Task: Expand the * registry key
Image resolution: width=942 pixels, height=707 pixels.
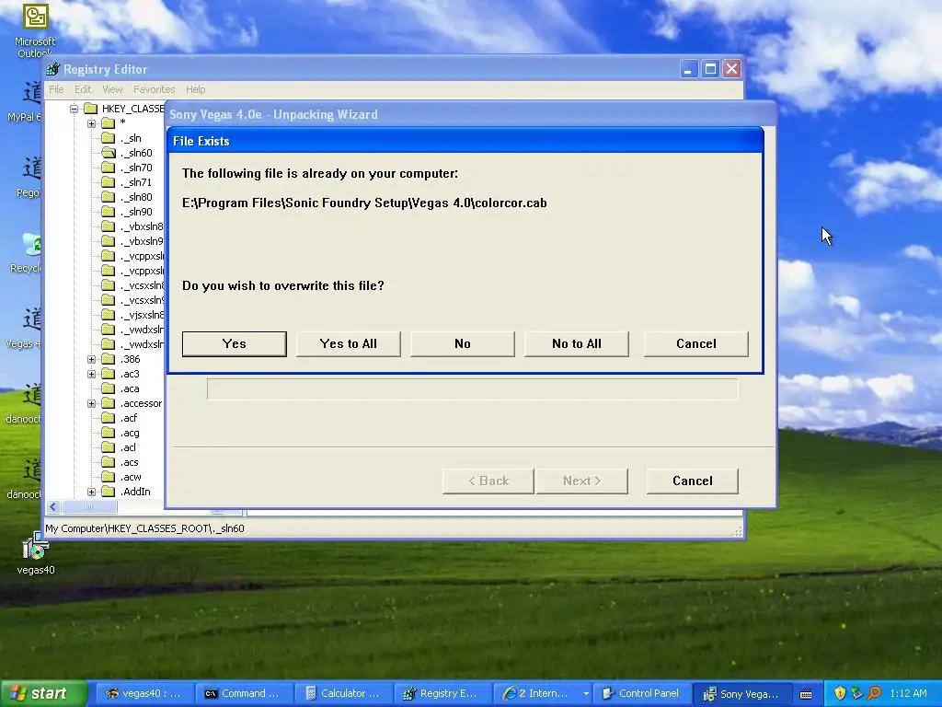Action: coord(91,123)
